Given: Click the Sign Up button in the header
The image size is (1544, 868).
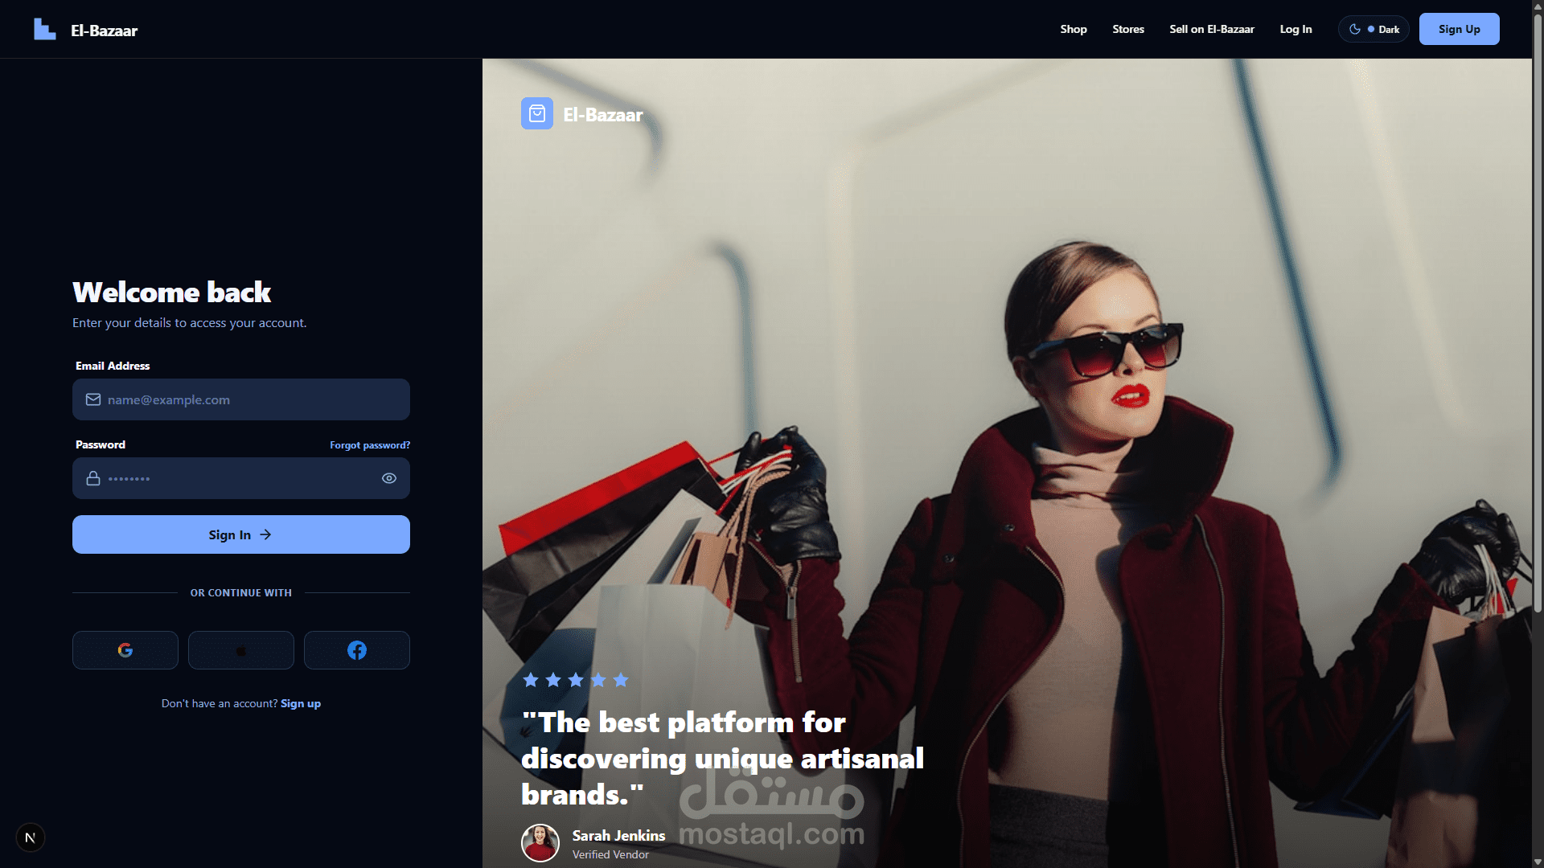Looking at the screenshot, I should (1459, 29).
